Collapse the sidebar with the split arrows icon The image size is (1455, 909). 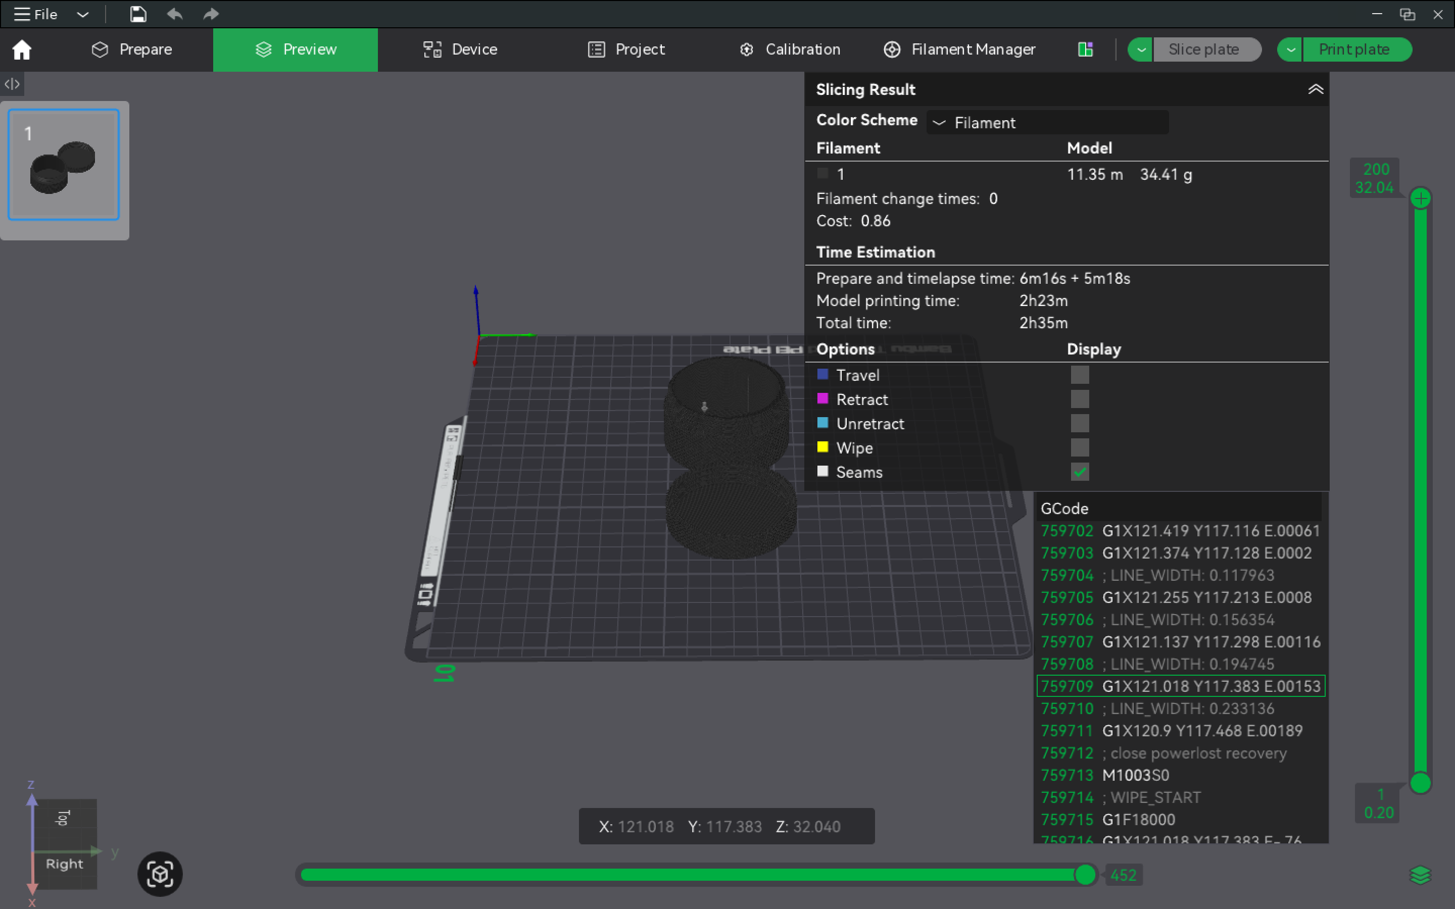(12, 84)
